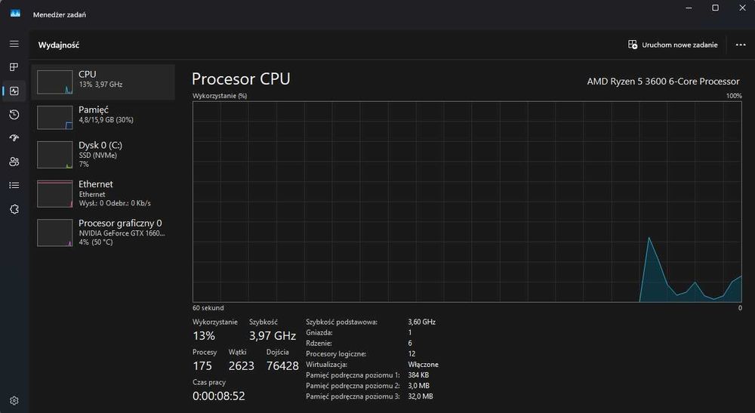Open the Ethernet performance entry
Image resolution: width=755 pixels, height=413 pixels.
tap(103, 193)
